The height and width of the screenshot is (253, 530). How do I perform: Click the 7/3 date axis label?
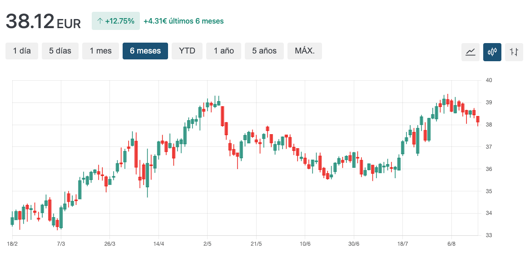(x=61, y=244)
